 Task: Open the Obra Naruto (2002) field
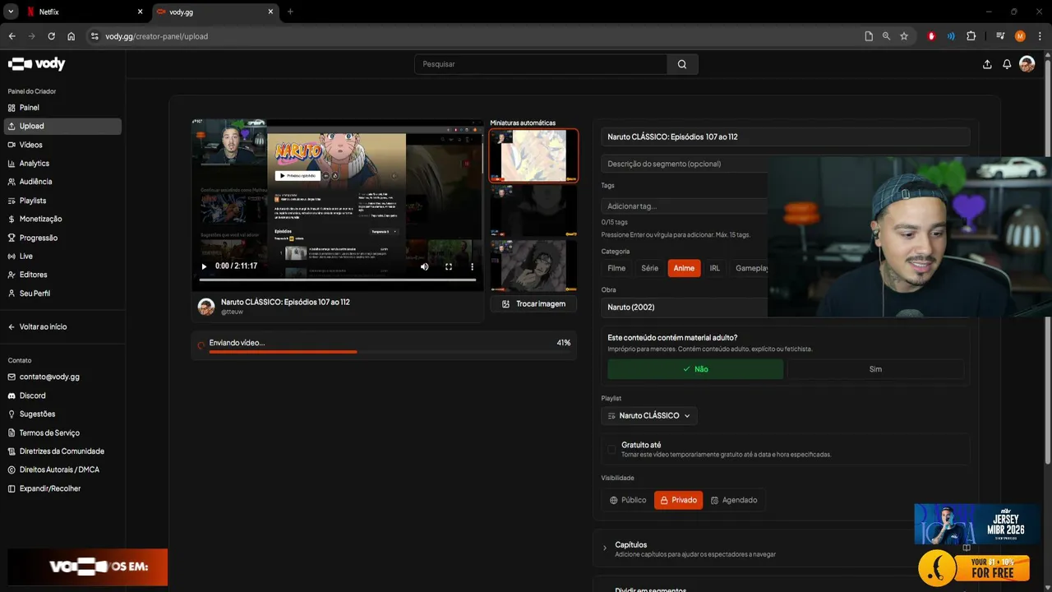(x=685, y=307)
